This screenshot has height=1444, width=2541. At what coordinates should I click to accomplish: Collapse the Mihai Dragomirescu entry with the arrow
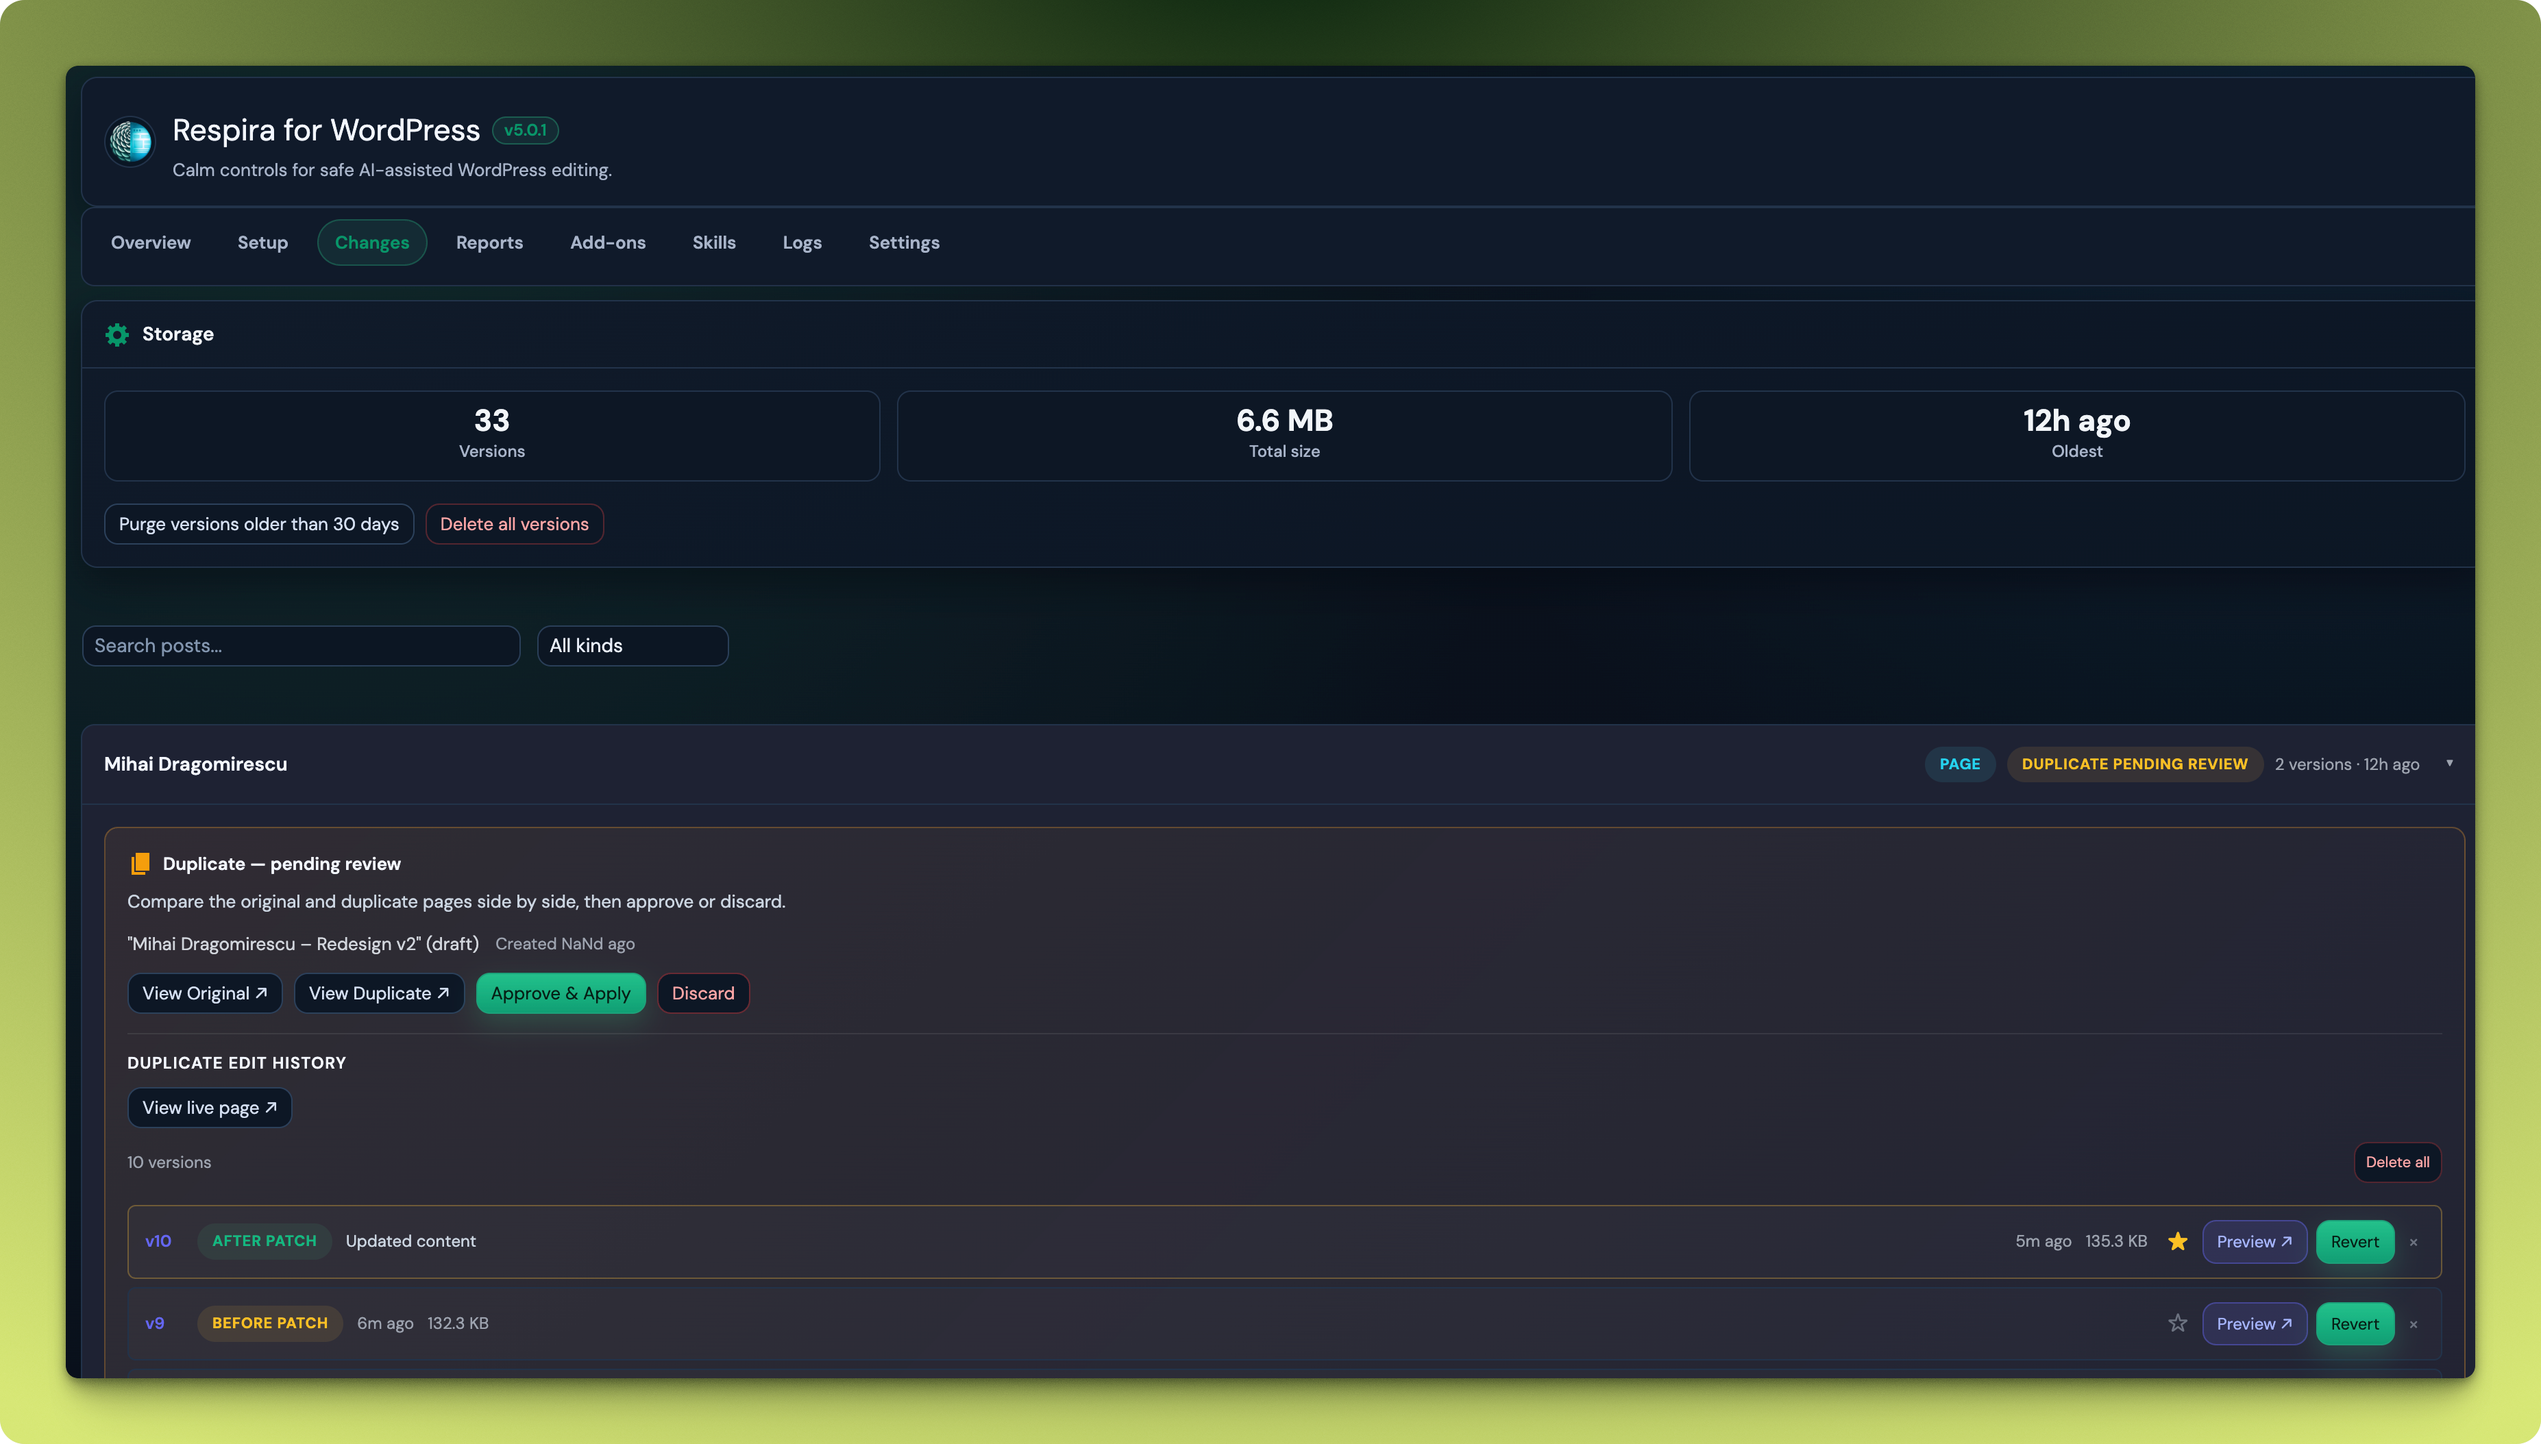tap(2448, 764)
